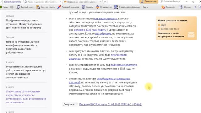The width and height of the screenshot is (201, 113).
Task: Open Путеводители signpost icon
Action: pyautogui.click(x=98, y=7)
